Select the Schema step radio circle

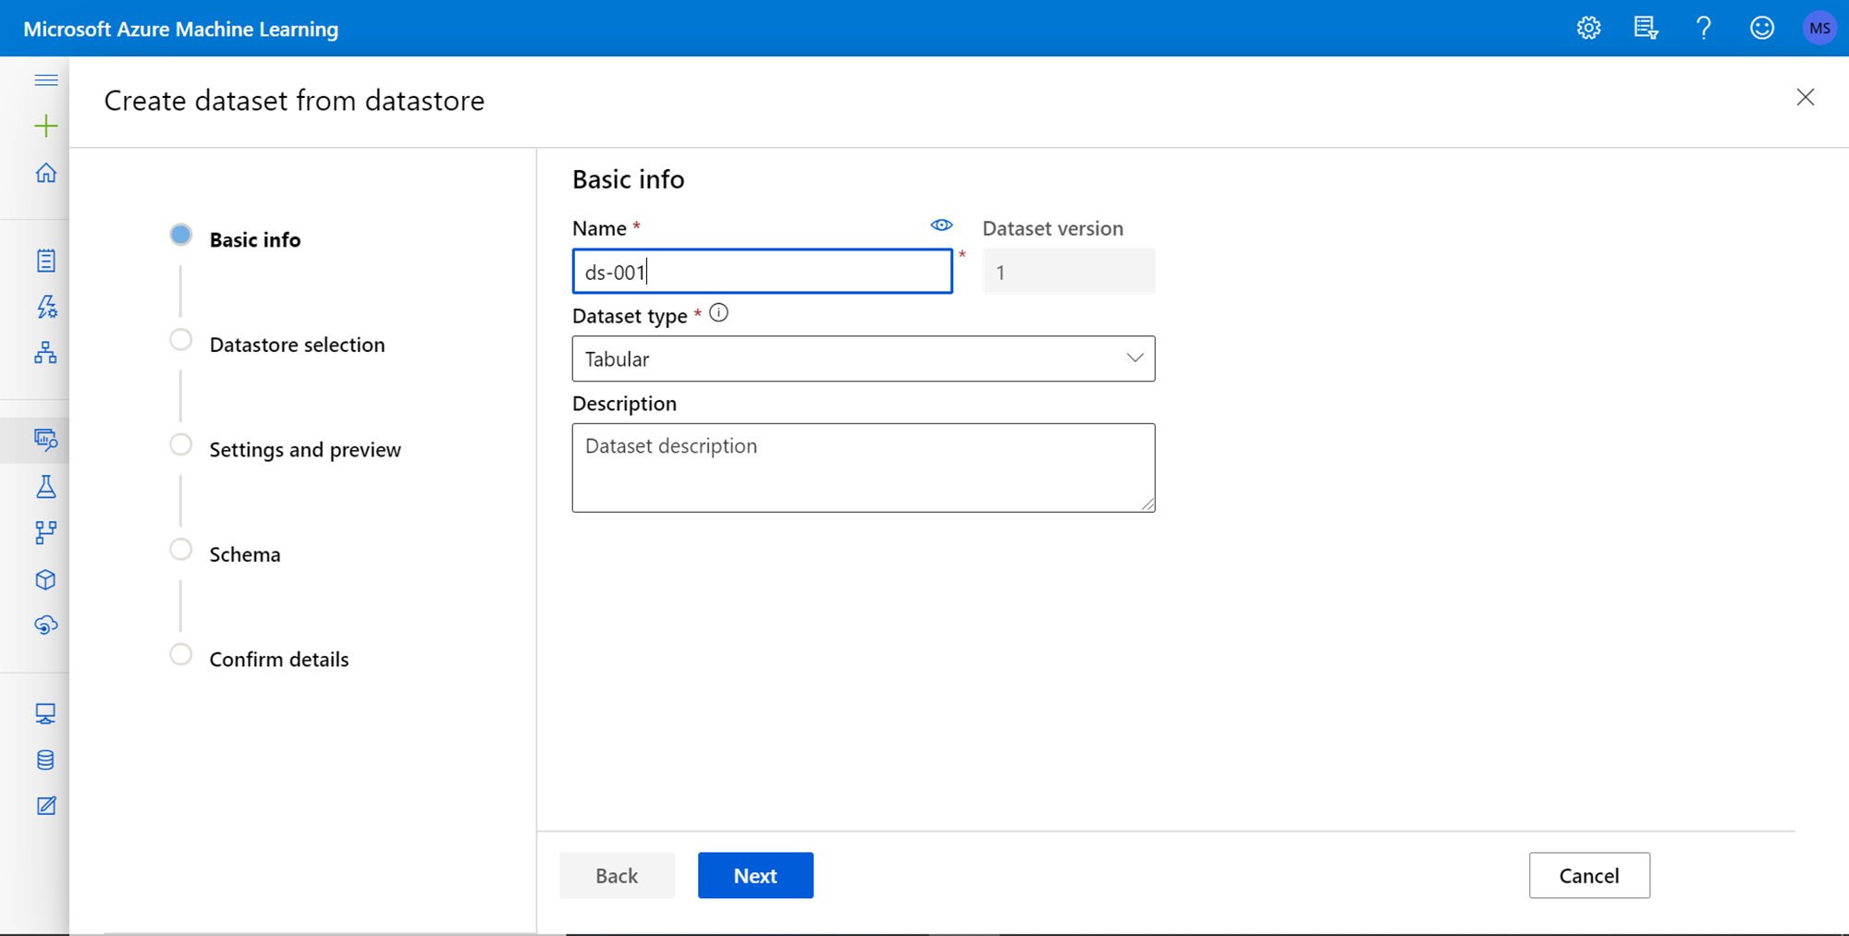coord(181,550)
